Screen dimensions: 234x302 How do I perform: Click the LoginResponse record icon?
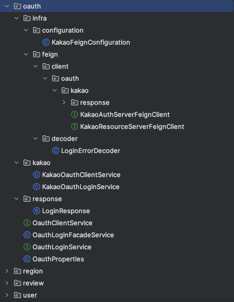(37, 211)
